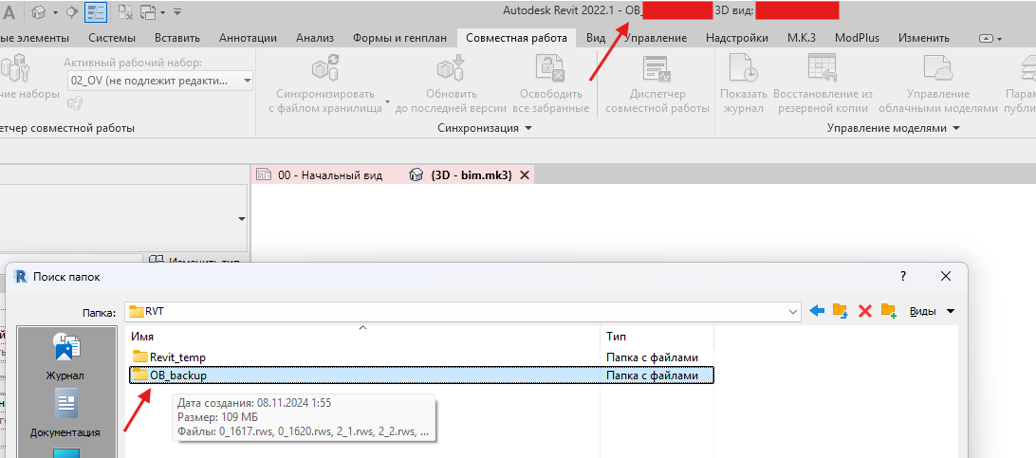Click the Text tool icon in quick access toolbar
Viewport: 1036px width, 458px height.
pyautogui.click(x=9, y=12)
